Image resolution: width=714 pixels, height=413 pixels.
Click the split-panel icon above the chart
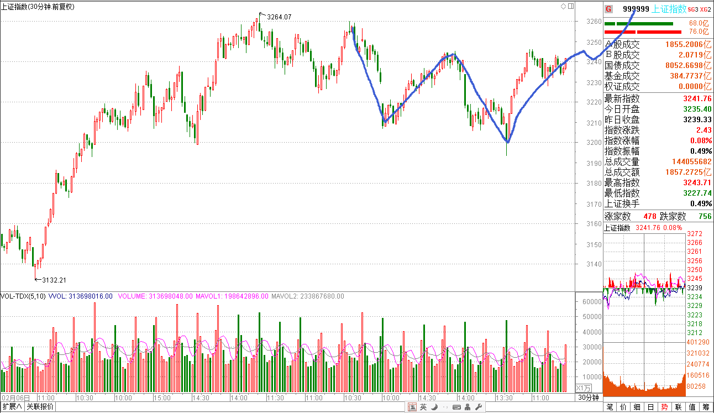[570, 7]
